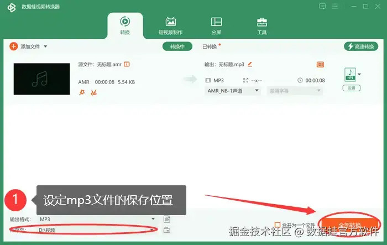This screenshot has height=245, width=387.
Task: Click the AMR source format label
Action: coord(83,82)
